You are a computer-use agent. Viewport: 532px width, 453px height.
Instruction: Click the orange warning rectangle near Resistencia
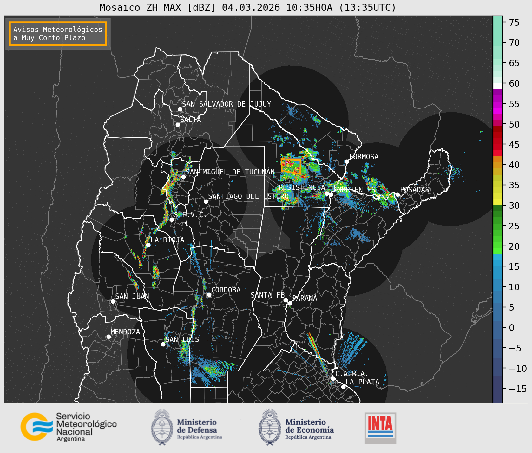pyautogui.click(x=291, y=166)
